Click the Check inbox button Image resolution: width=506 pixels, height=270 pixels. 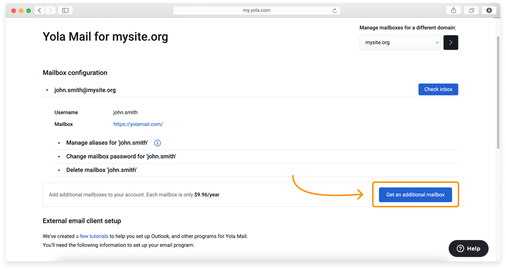click(438, 89)
